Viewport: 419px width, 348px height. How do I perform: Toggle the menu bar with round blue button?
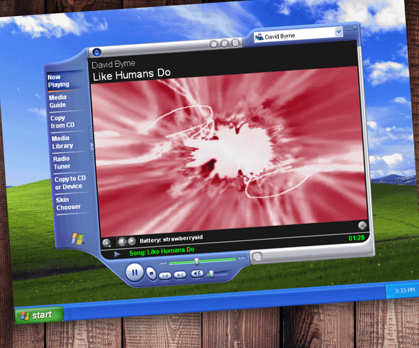click(x=97, y=52)
